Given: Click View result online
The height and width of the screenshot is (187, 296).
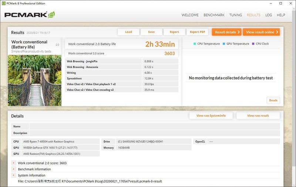Looking at the screenshot, I should click(x=261, y=32).
